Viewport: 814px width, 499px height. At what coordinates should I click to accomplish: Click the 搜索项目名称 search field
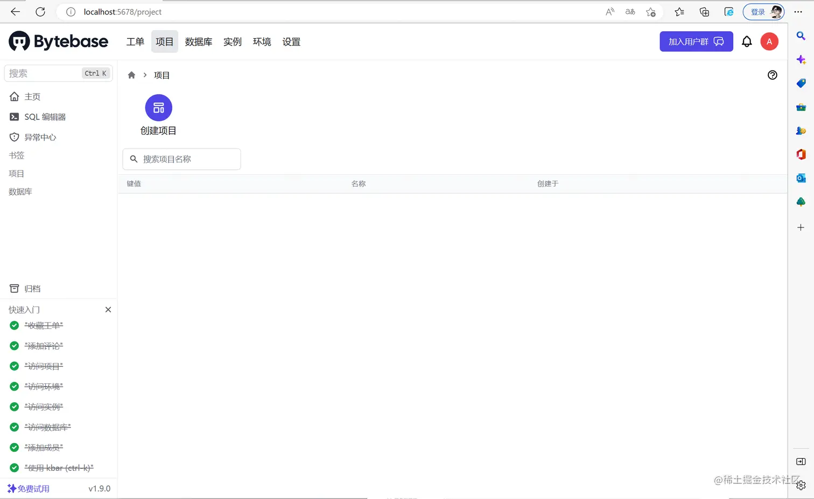click(x=181, y=159)
